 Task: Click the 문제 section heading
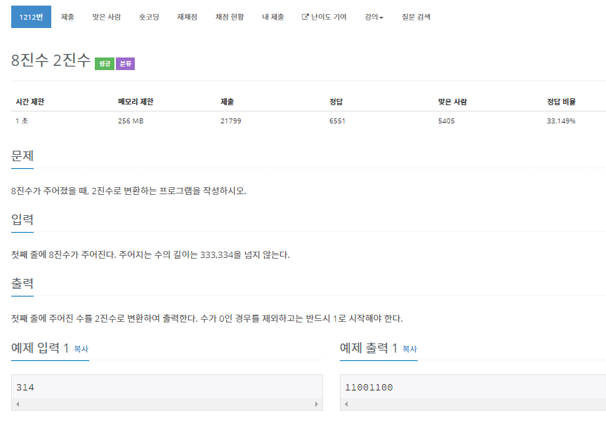point(22,156)
